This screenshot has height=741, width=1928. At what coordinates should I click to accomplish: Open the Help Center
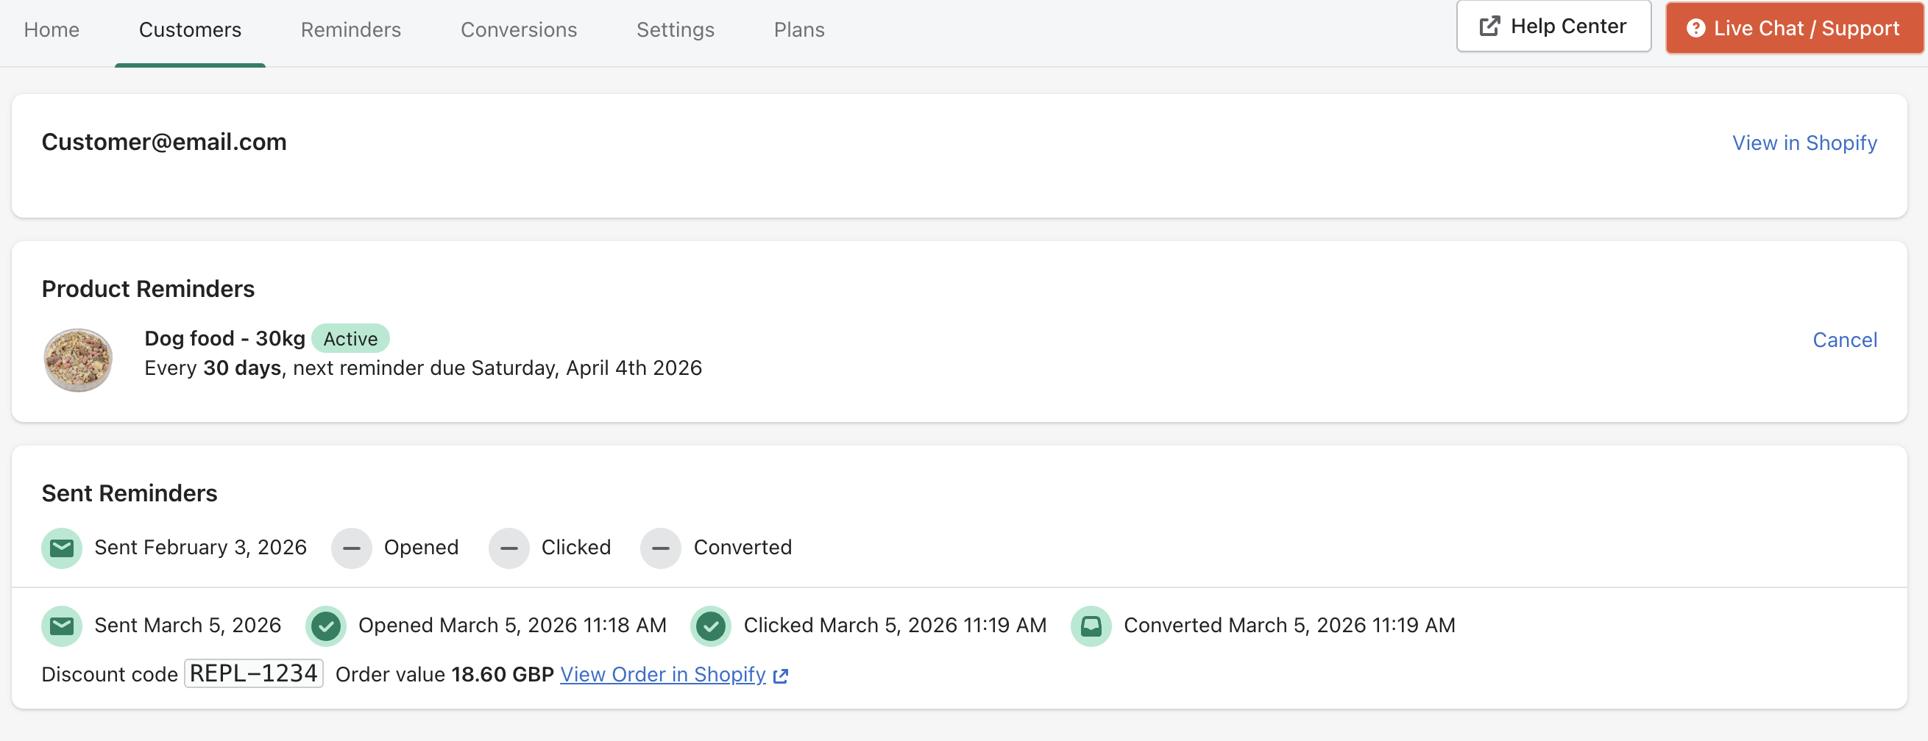1553,27
